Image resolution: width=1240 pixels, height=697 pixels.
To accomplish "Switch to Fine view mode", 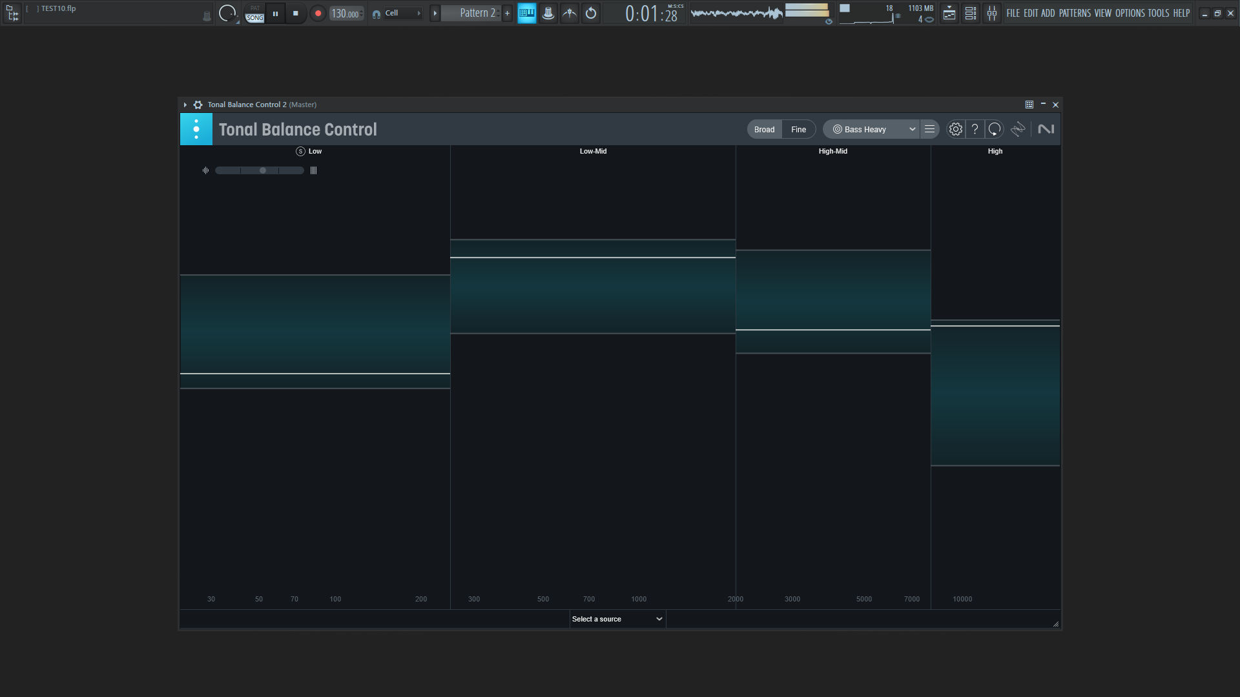I will 798,129.
